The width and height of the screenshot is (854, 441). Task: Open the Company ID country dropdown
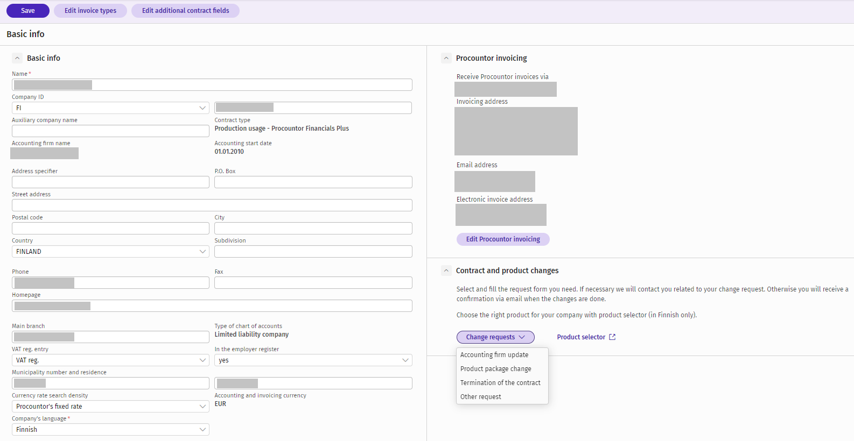point(110,108)
